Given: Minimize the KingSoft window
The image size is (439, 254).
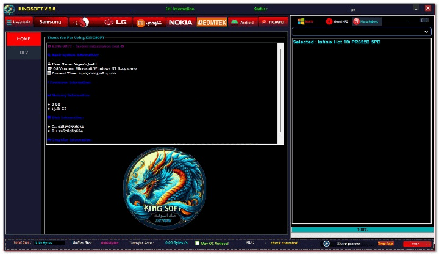Looking at the screenshot, I should point(416,9).
